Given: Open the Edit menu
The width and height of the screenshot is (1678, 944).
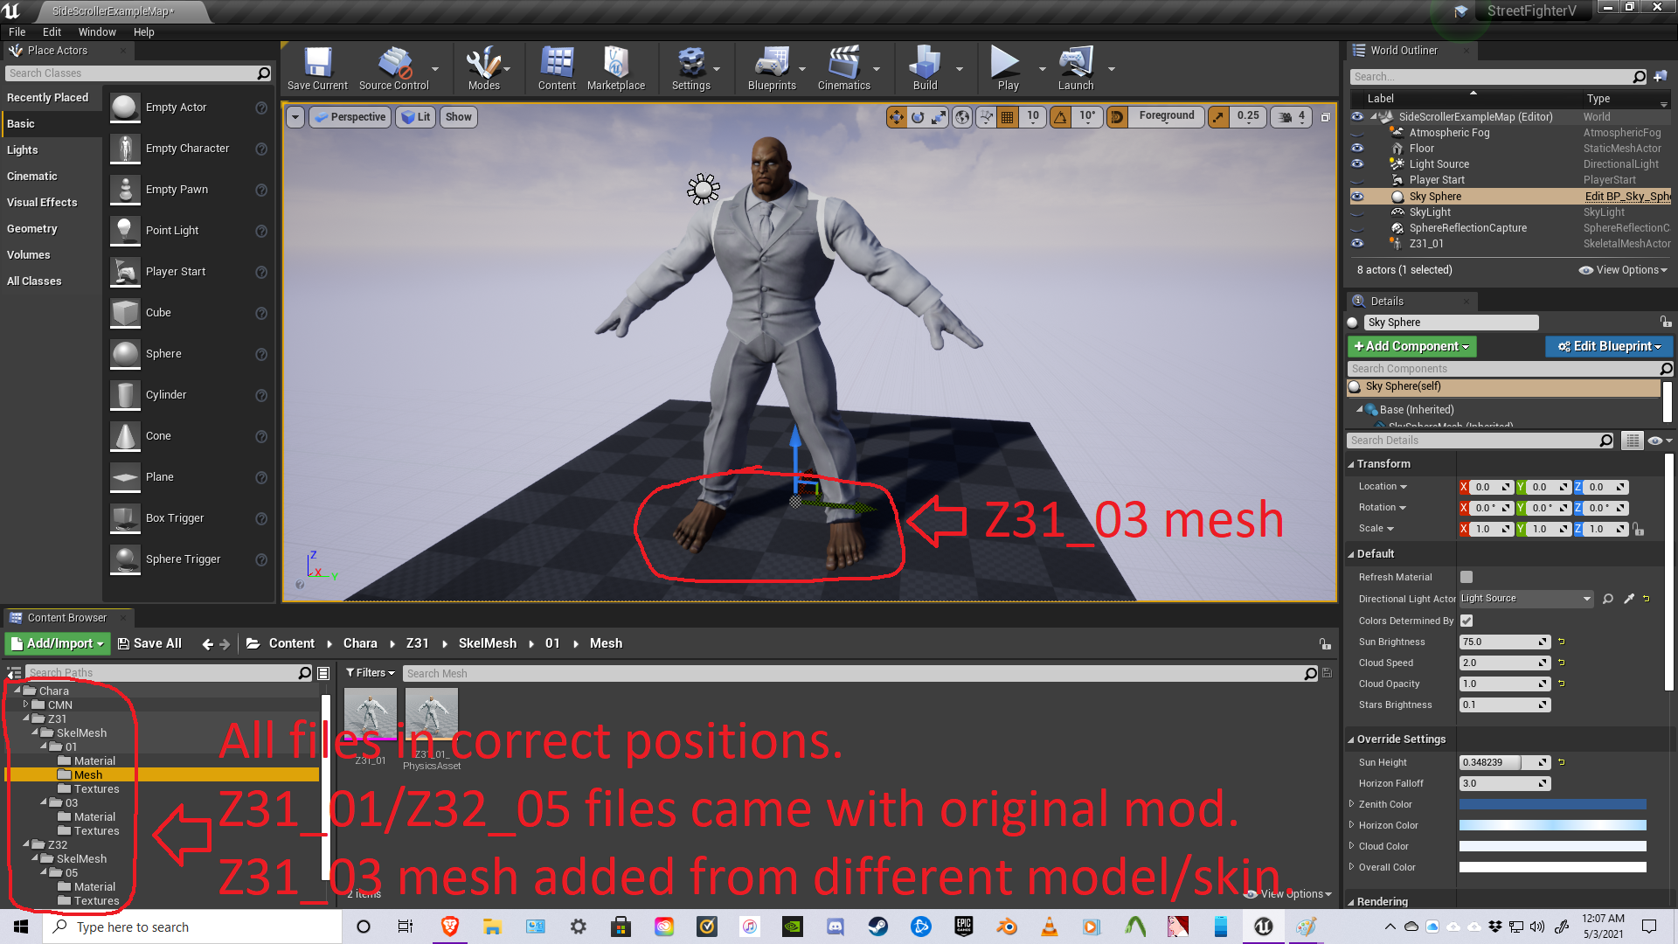Looking at the screenshot, I should [x=52, y=32].
